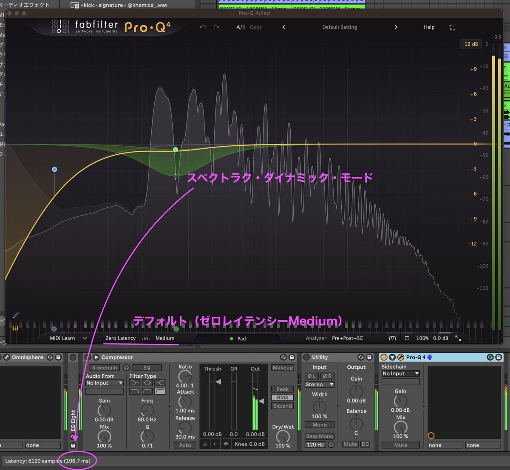Hot-swap the Utility device preset
This screenshot has width=510, height=470.
click(361, 357)
